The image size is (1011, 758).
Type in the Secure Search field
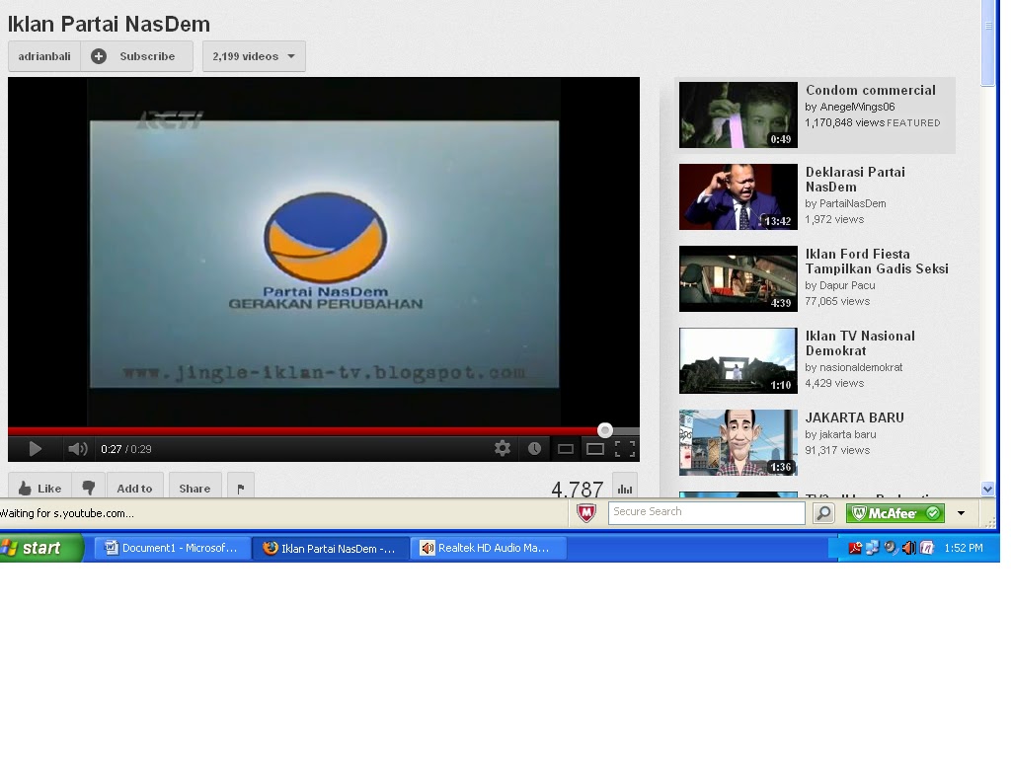click(x=707, y=512)
